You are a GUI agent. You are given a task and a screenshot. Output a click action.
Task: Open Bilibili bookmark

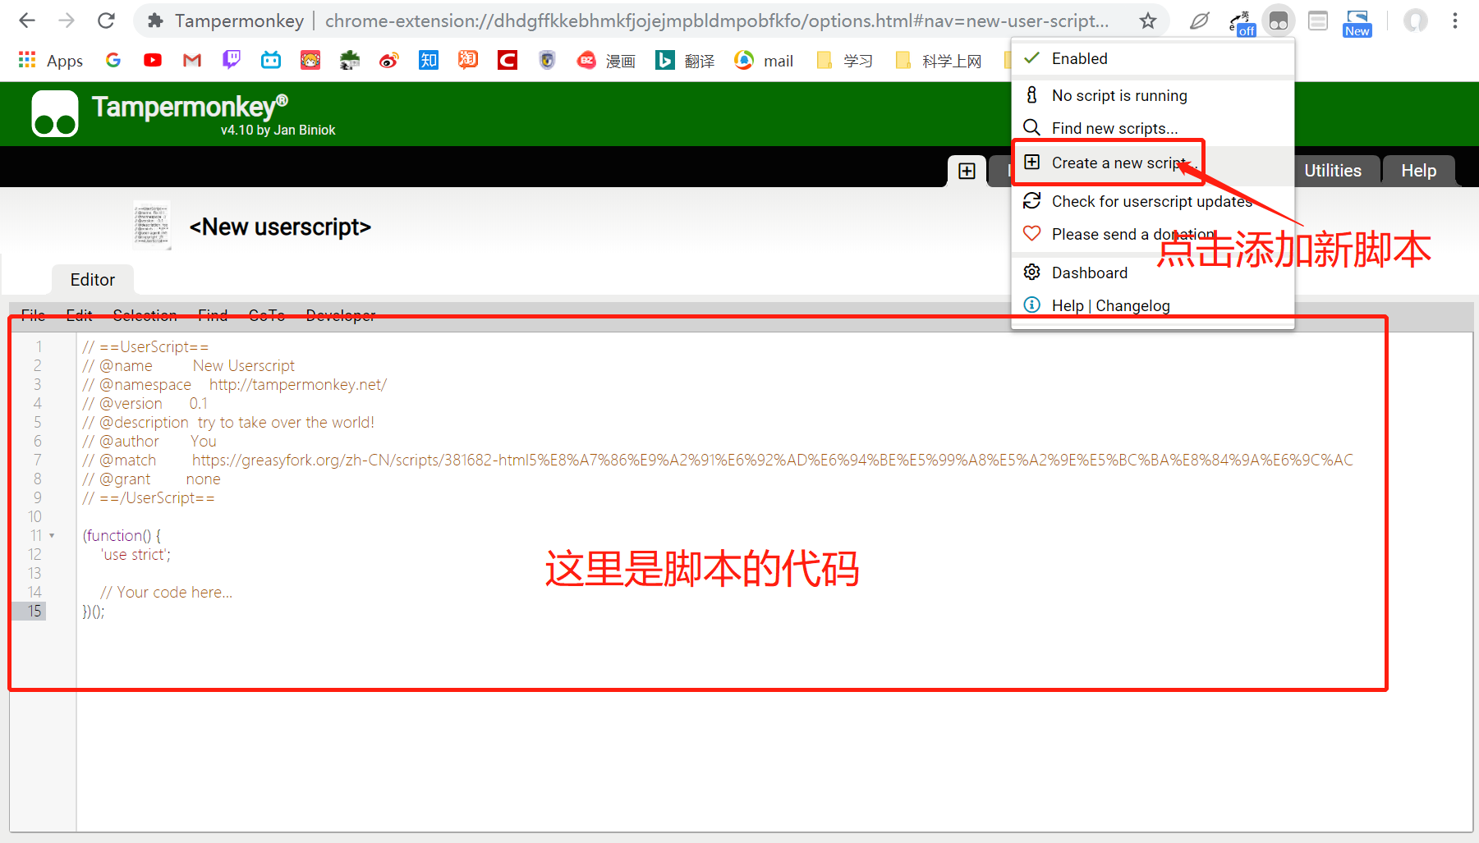[271, 60]
